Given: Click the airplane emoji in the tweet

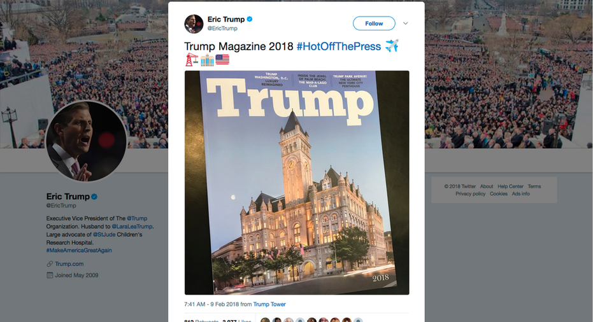Looking at the screenshot, I should point(392,46).
